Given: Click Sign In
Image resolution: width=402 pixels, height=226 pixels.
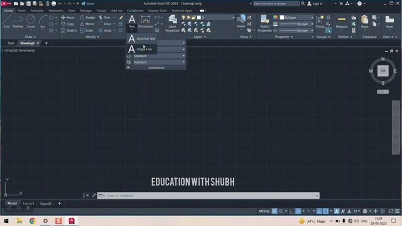Looking at the screenshot, I should point(315,4).
